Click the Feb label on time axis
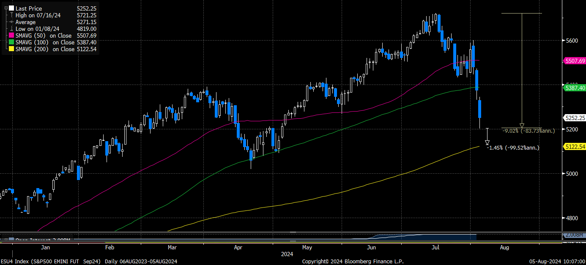 (x=110, y=247)
